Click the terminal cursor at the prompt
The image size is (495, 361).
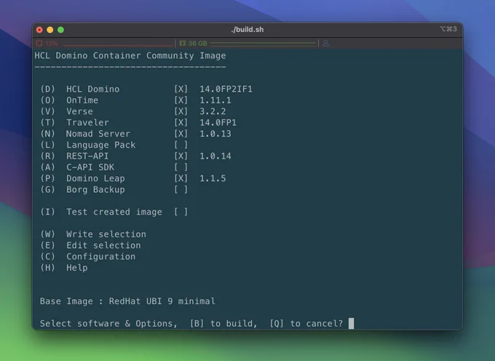pyautogui.click(x=351, y=323)
